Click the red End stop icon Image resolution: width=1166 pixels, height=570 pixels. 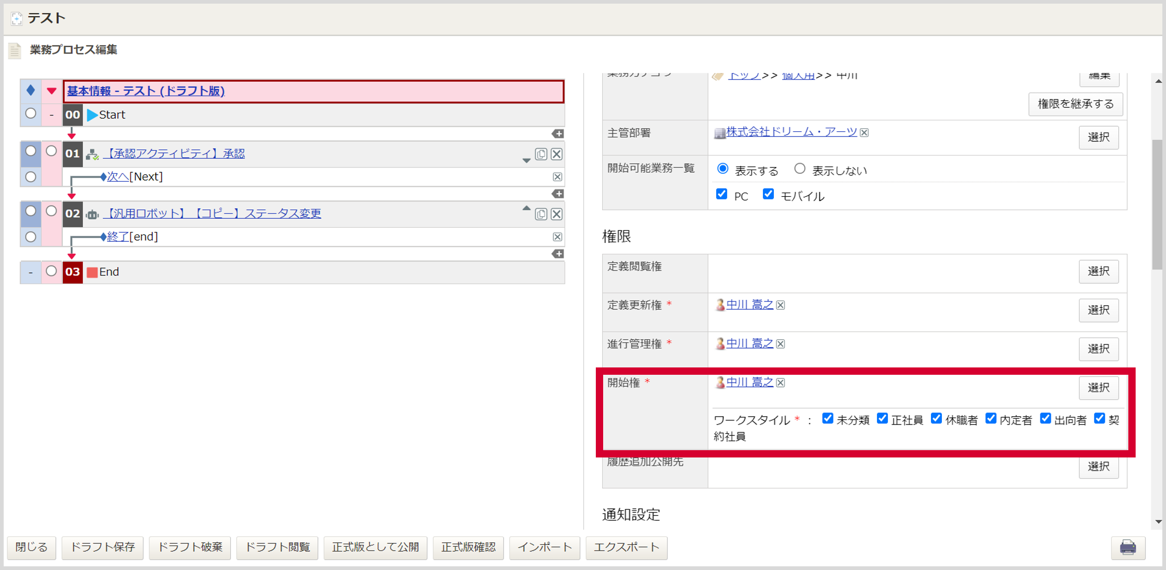pyautogui.click(x=92, y=272)
